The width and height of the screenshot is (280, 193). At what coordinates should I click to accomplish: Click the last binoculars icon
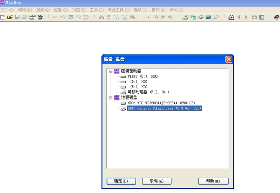[132, 17]
